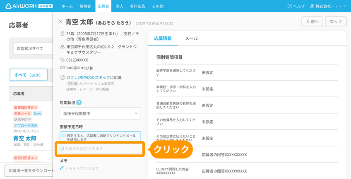Click the location icon beside address
Viewport: 351px width, 179px height.
click(x=63, y=47)
